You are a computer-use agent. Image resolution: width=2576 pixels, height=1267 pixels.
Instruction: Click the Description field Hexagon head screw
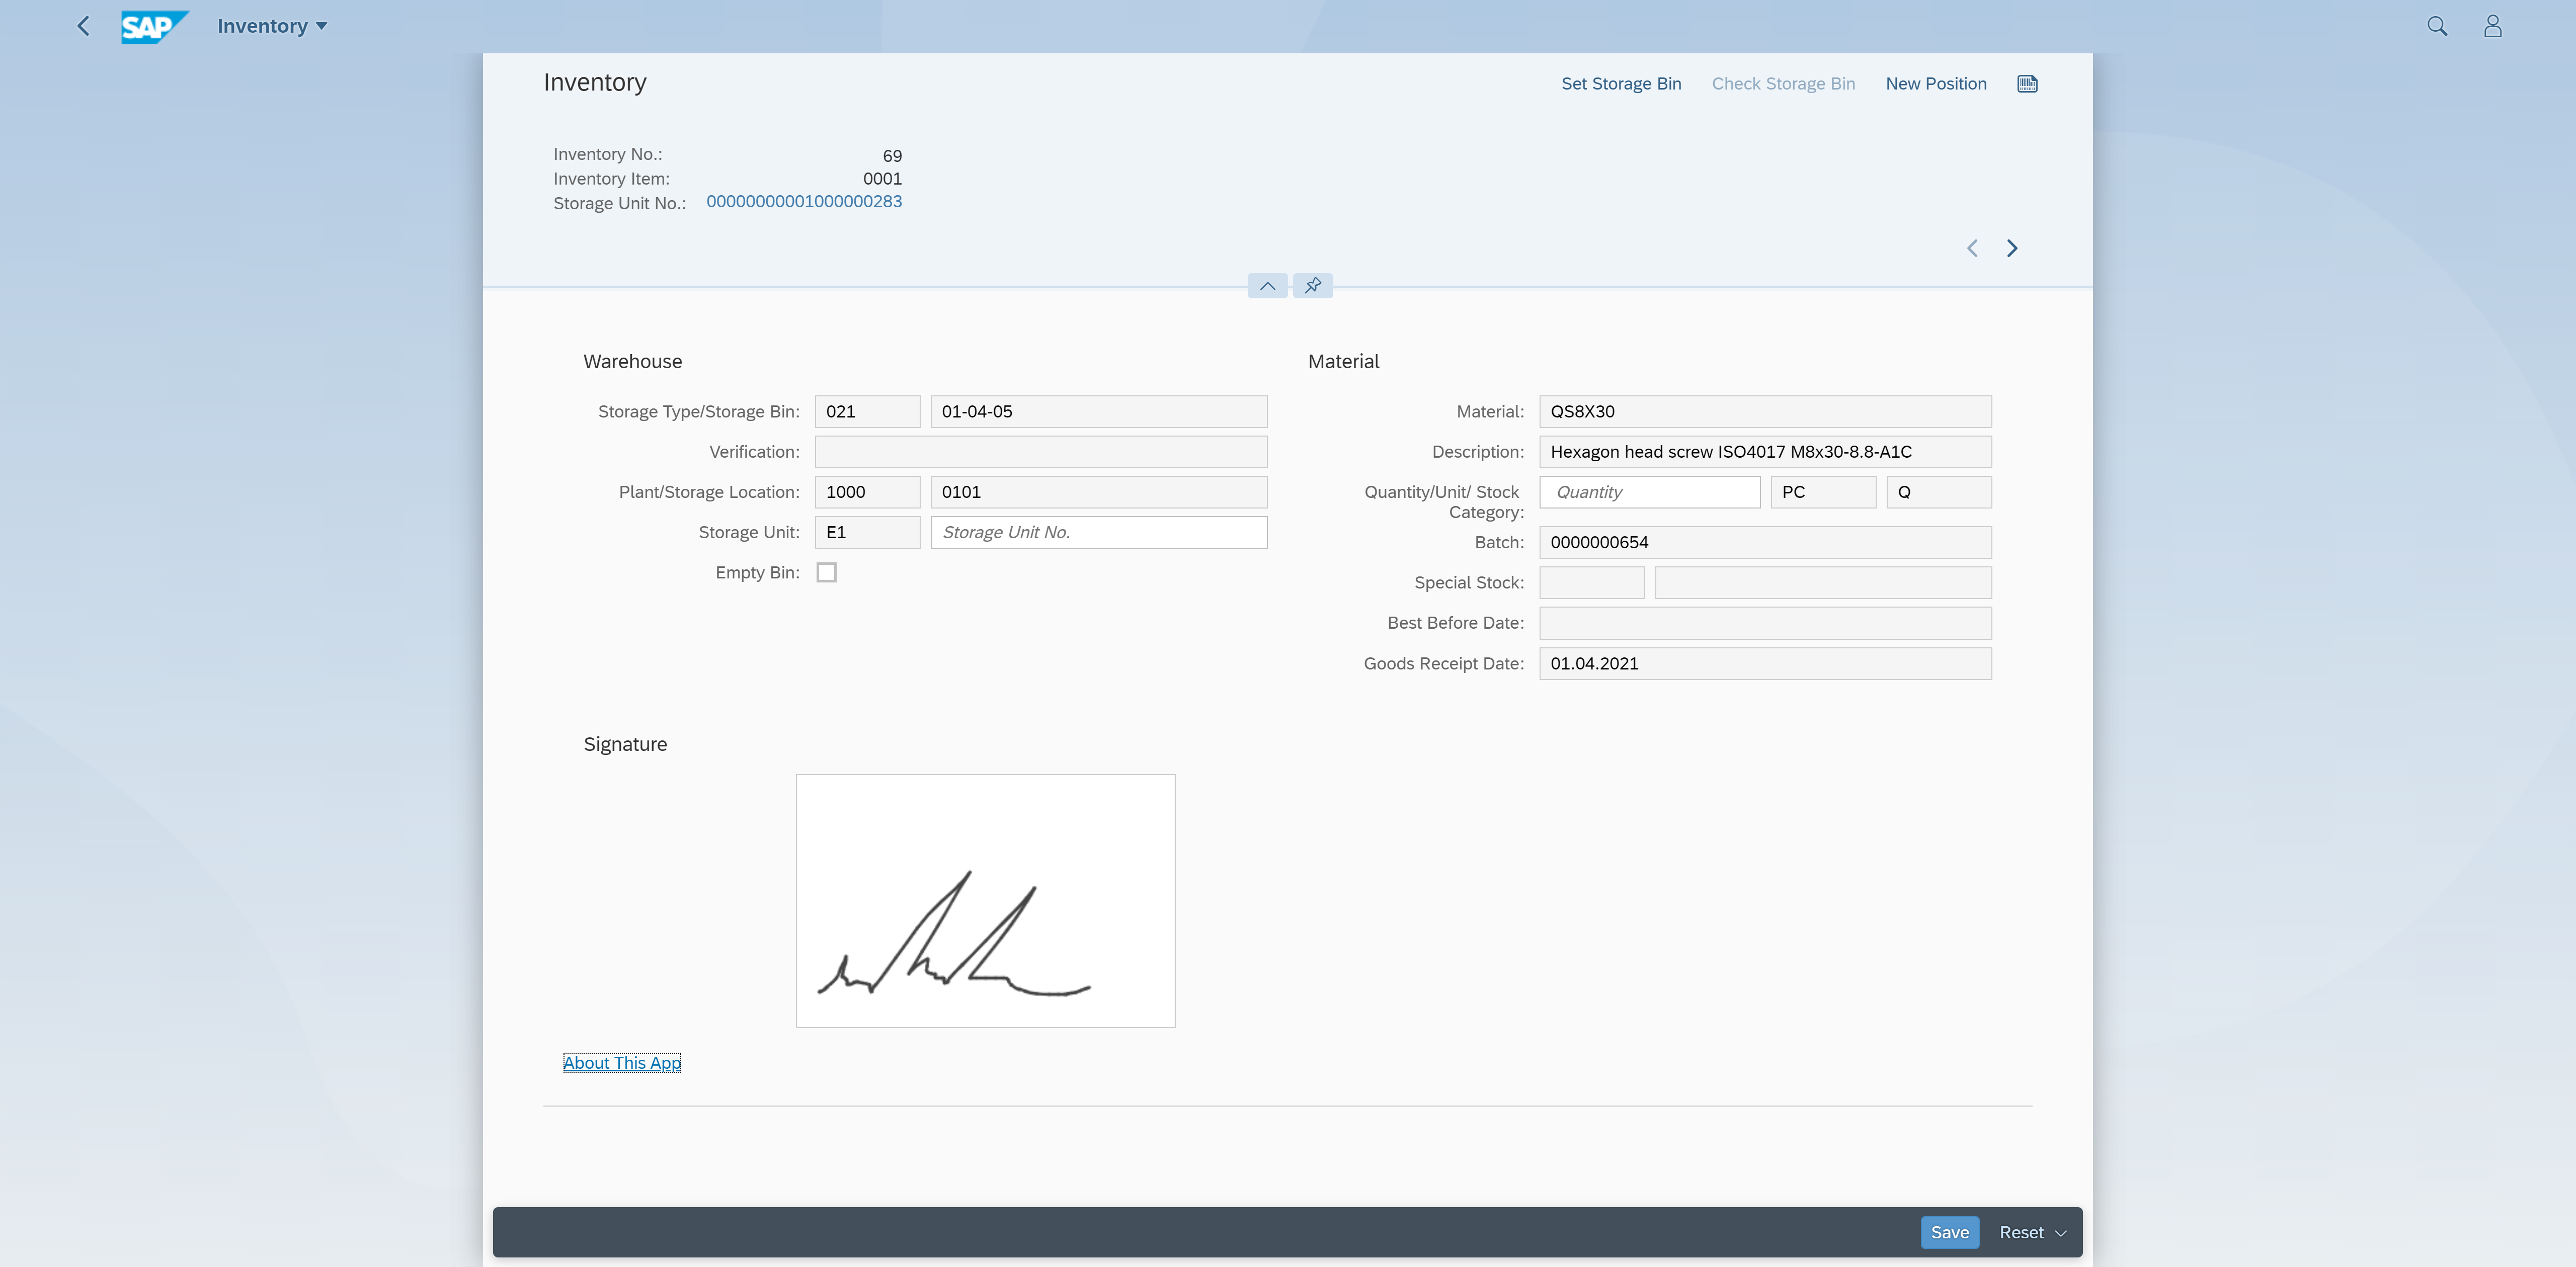1765,452
